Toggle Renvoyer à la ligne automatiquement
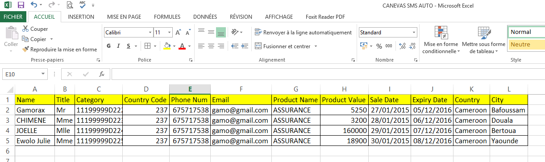The width and height of the screenshot is (545, 162). pos(303,32)
